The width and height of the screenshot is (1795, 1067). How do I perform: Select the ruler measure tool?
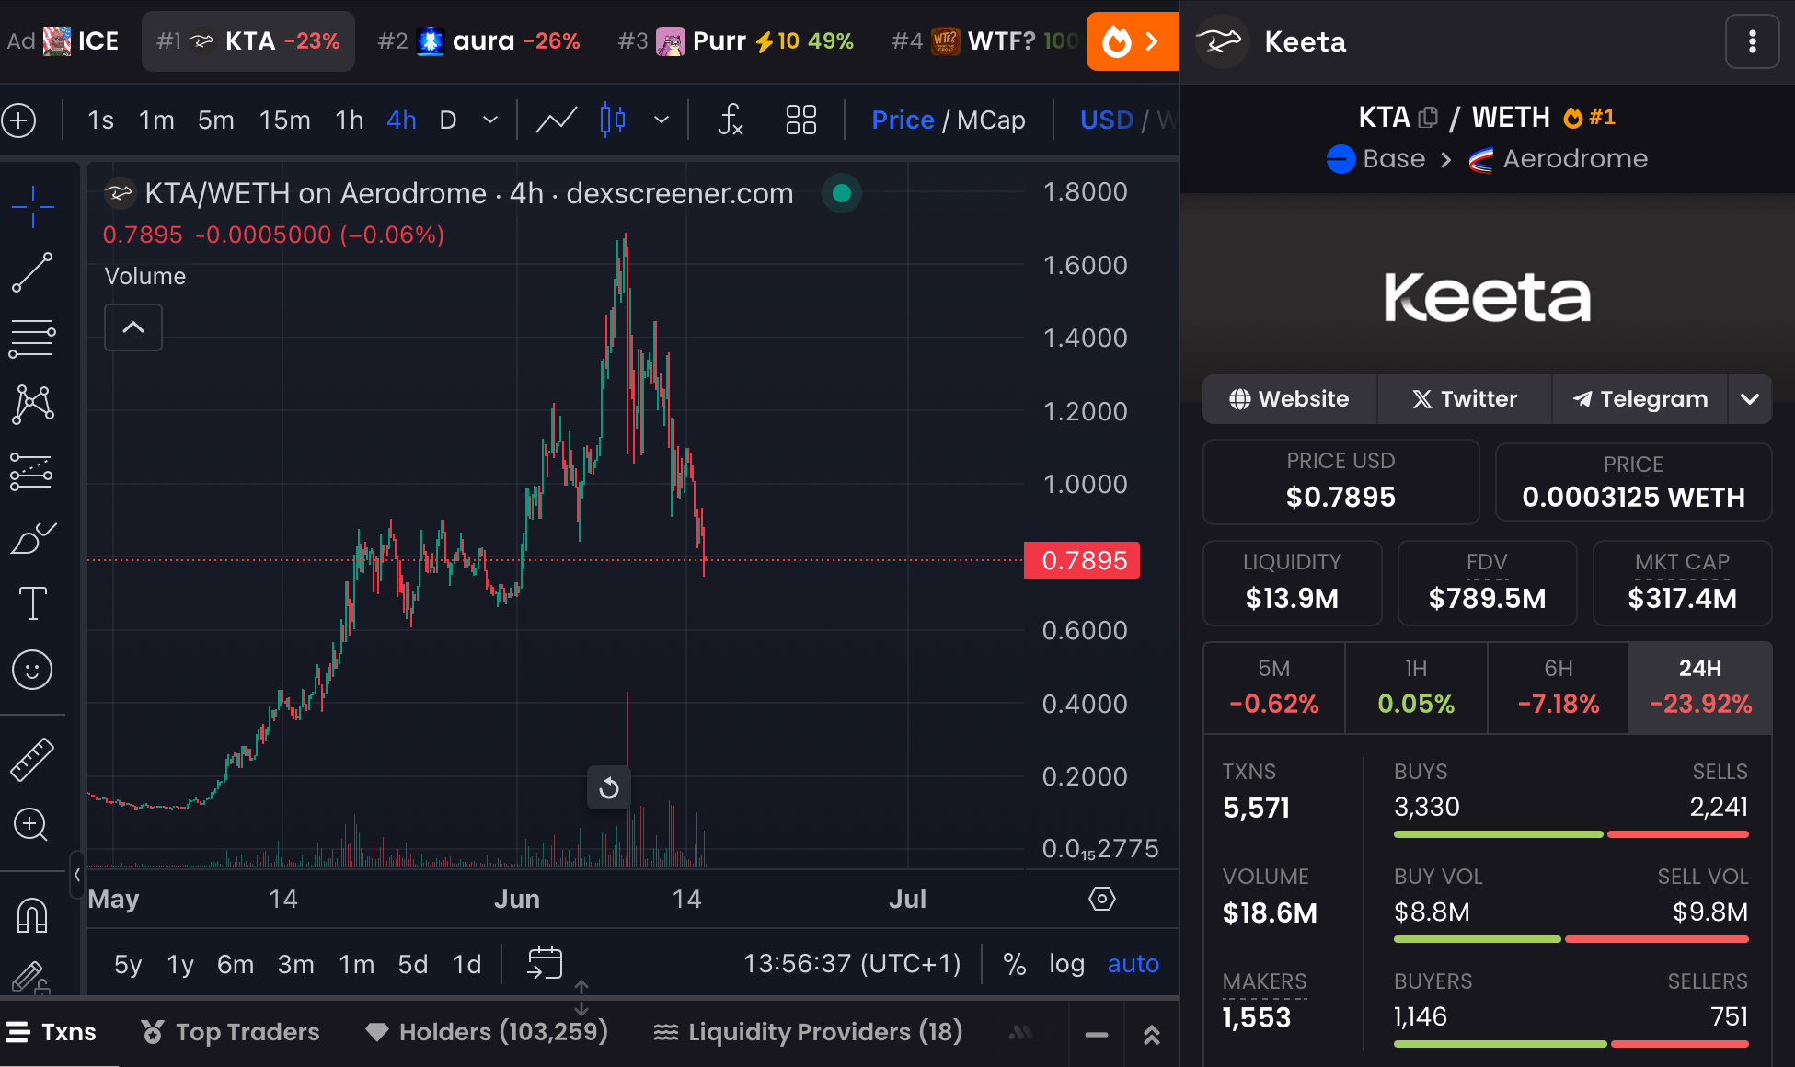(32, 760)
